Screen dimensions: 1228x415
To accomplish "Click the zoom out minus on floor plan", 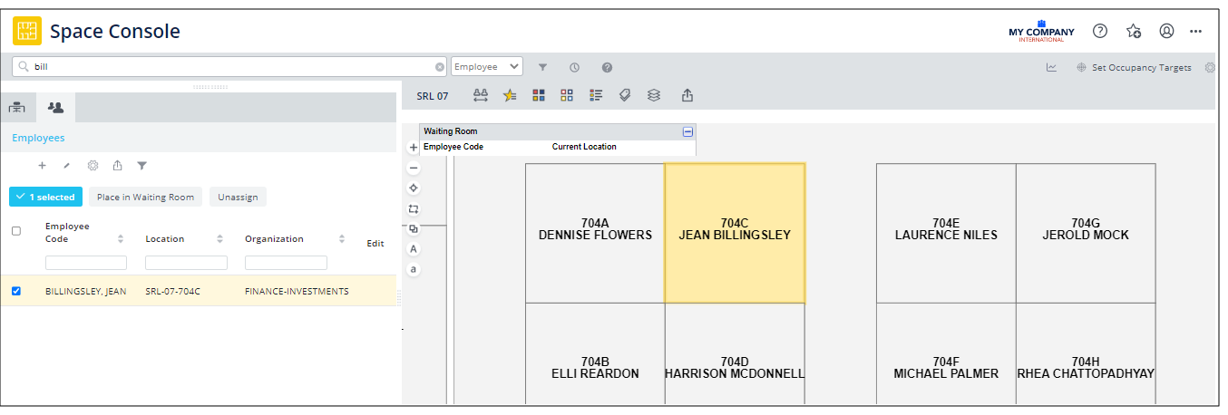I will [x=414, y=168].
